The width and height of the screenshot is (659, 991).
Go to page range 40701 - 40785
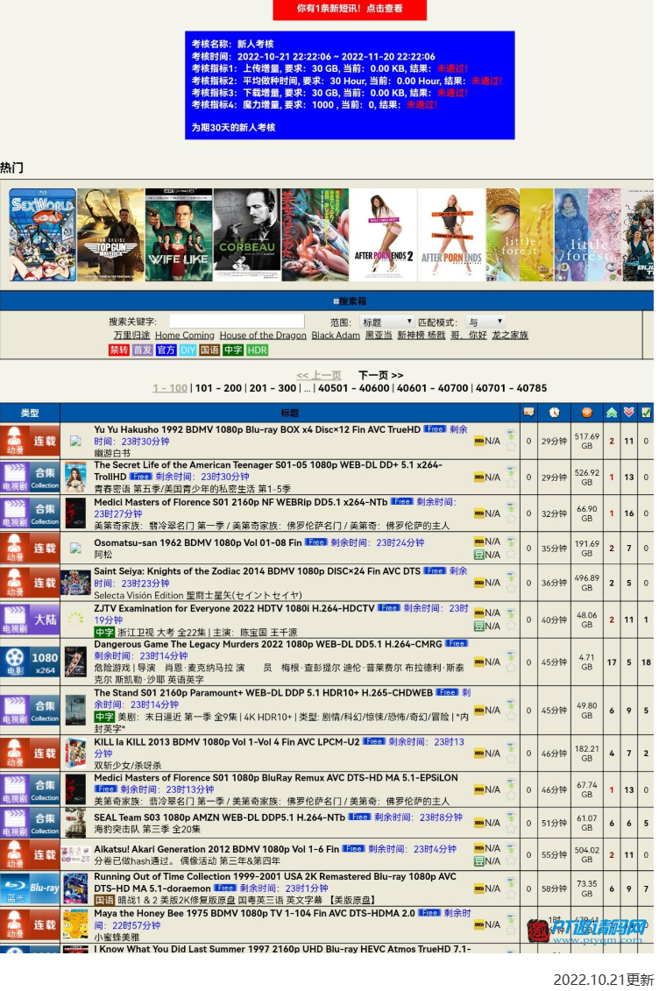(511, 388)
